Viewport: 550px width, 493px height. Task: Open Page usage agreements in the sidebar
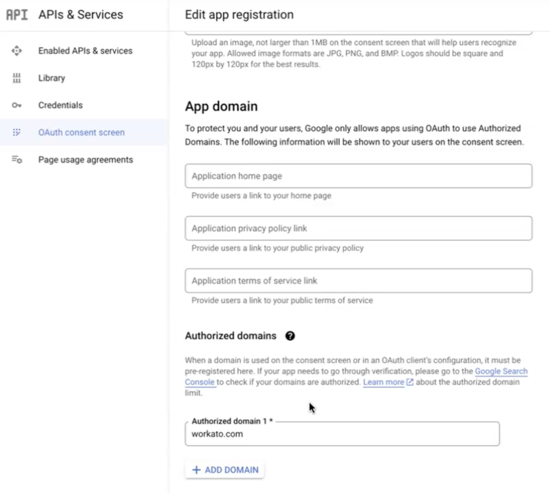[85, 160]
